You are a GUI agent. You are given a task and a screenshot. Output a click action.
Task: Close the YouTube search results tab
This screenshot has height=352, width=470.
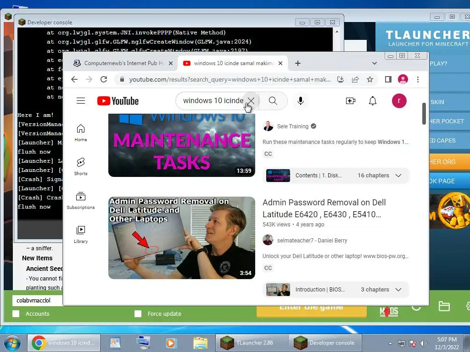[280, 63]
